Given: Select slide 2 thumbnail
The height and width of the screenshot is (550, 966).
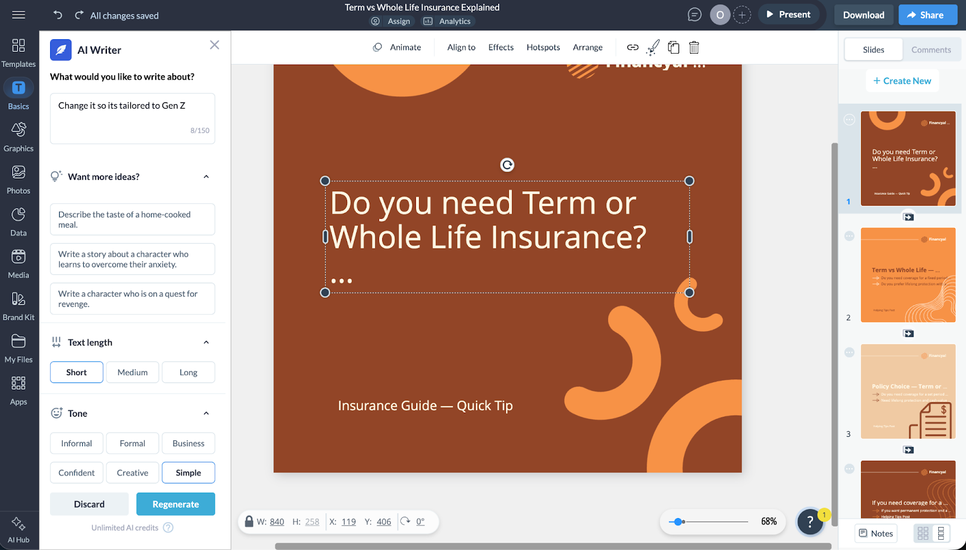Looking at the screenshot, I should (x=907, y=275).
